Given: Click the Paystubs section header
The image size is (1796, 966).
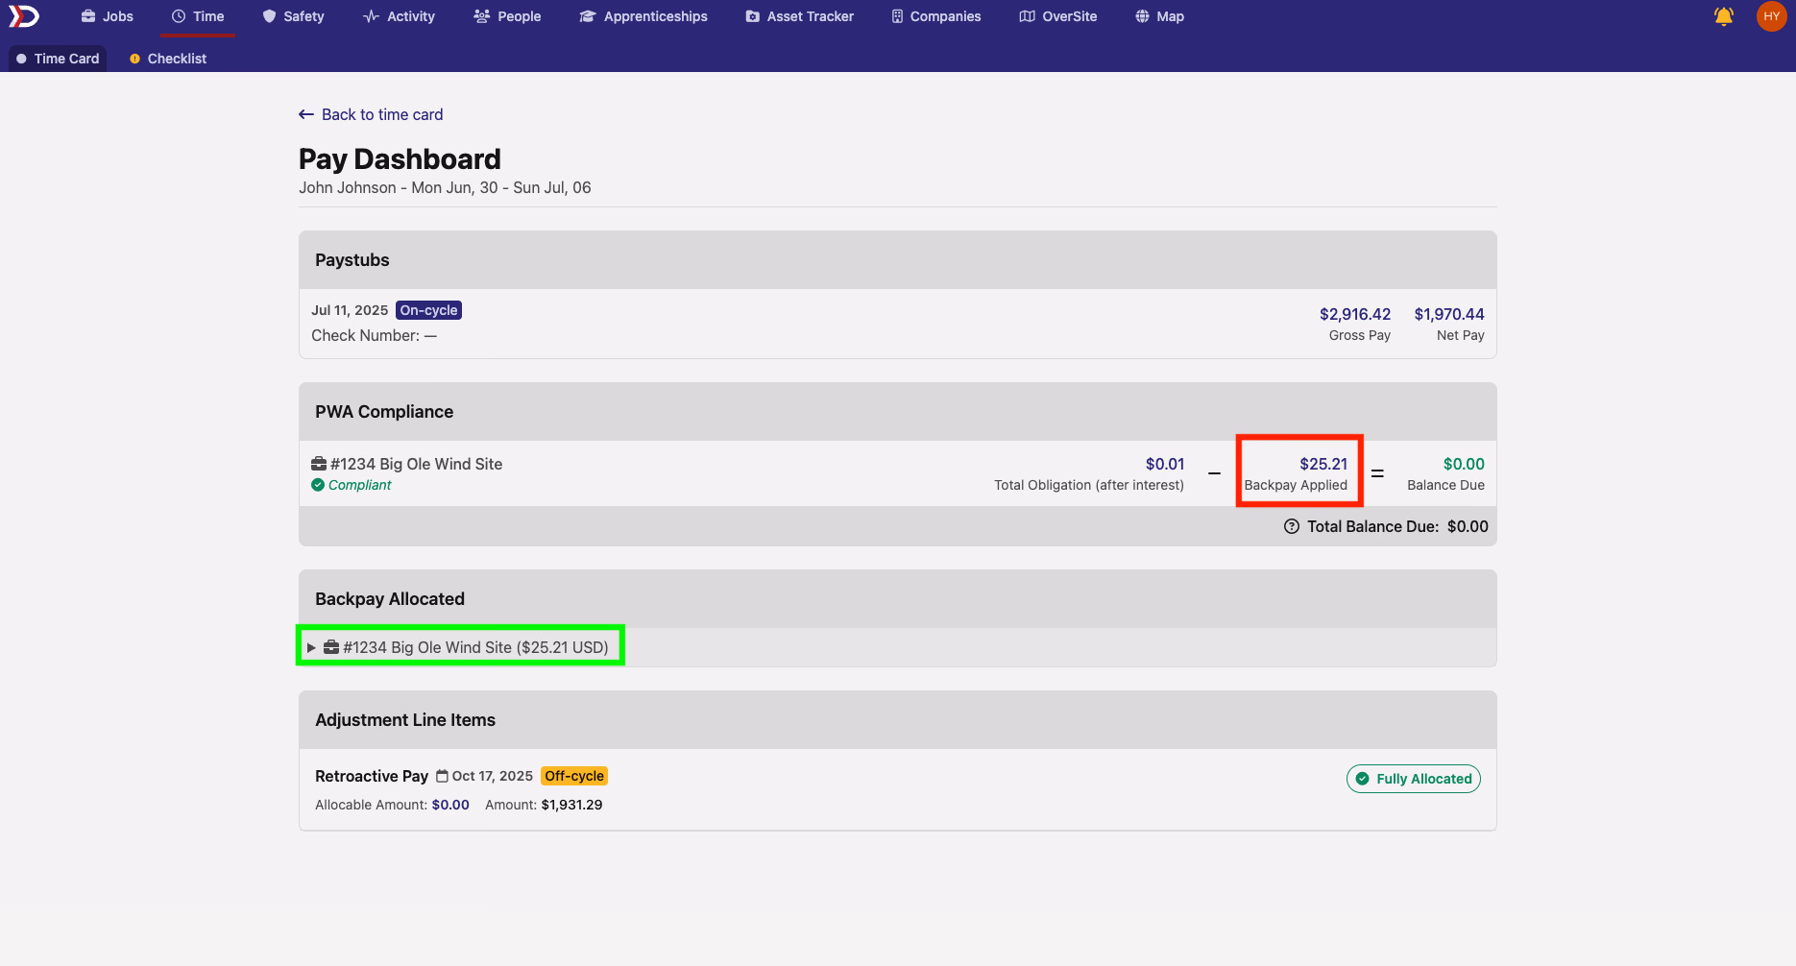Looking at the screenshot, I should [897, 259].
